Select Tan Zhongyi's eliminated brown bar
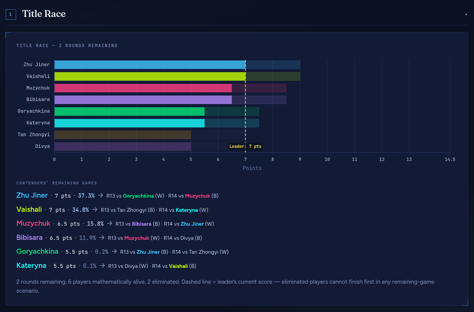The width and height of the screenshot is (474, 312). pos(123,135)
